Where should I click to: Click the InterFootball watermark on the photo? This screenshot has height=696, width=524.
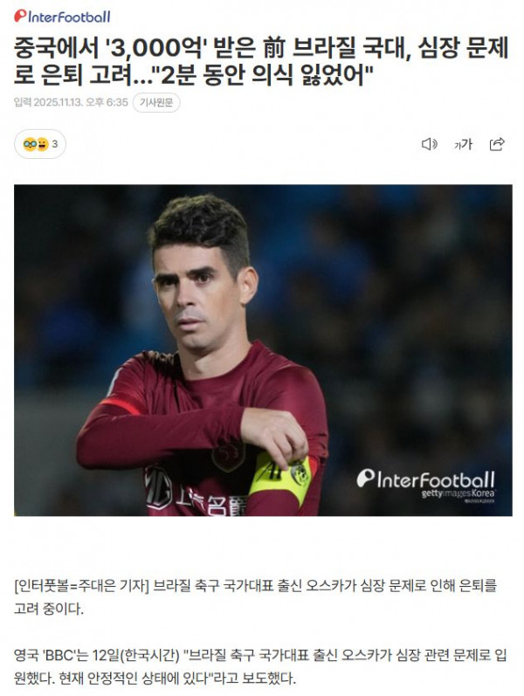click(x=425, y=479)
